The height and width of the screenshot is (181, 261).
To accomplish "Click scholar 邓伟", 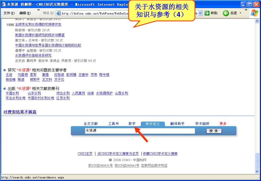I will [x=94, y=75].
